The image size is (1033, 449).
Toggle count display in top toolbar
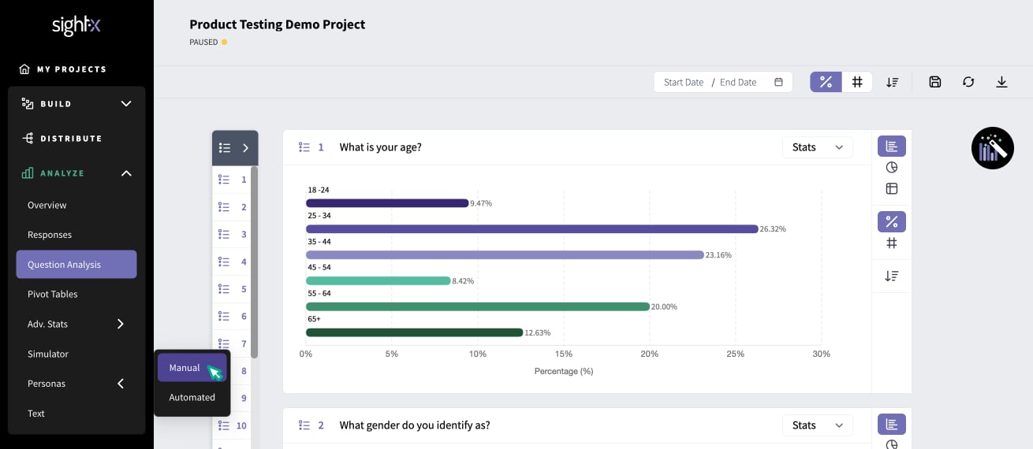pyautogui.click(x=857, y=82)
